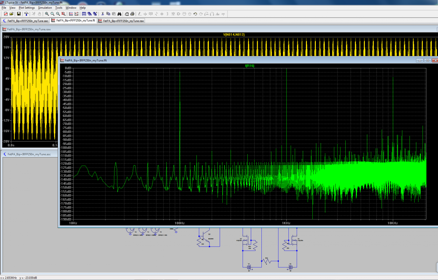Screen dimensions: 438x280
Task: Open the Simulation menu
Action: [45, 8]
